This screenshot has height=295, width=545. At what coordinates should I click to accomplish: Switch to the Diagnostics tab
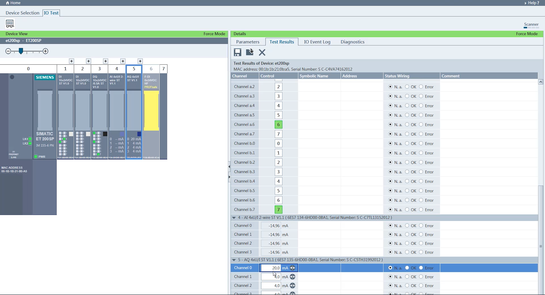tap(352, 42)
